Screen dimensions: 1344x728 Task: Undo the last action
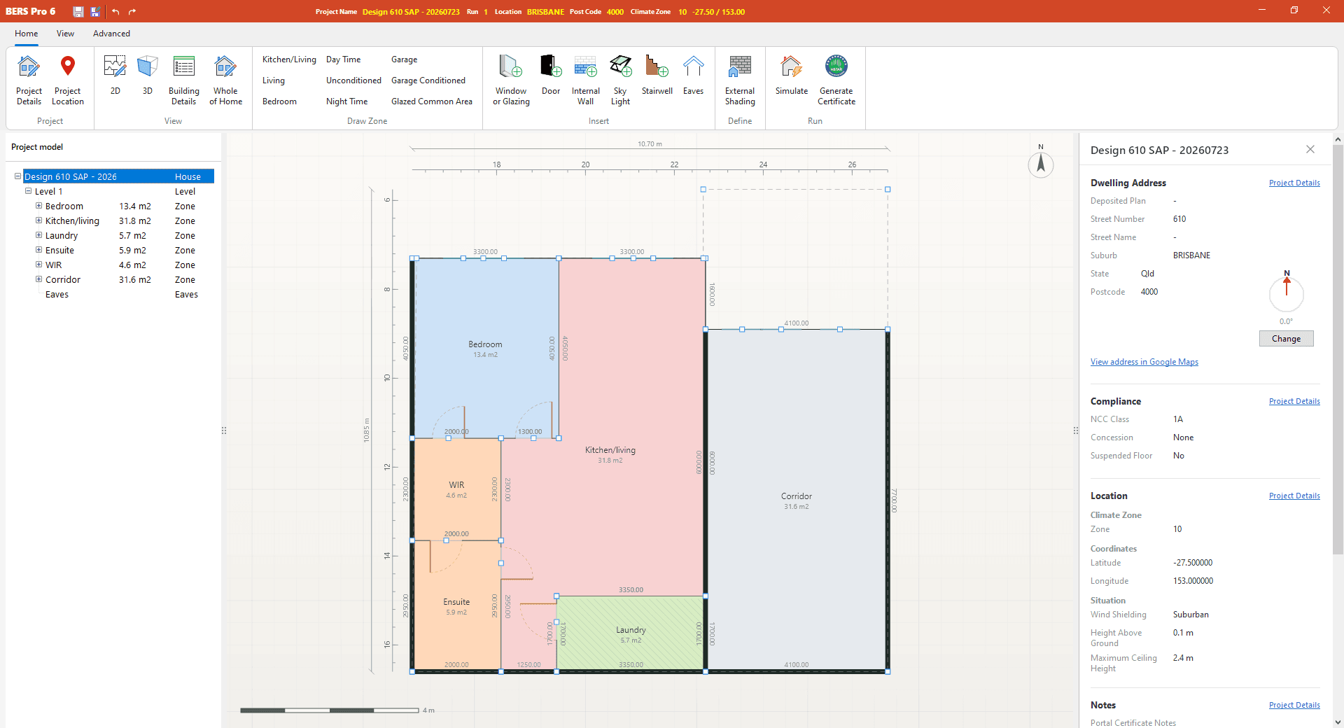pos(115,11)
